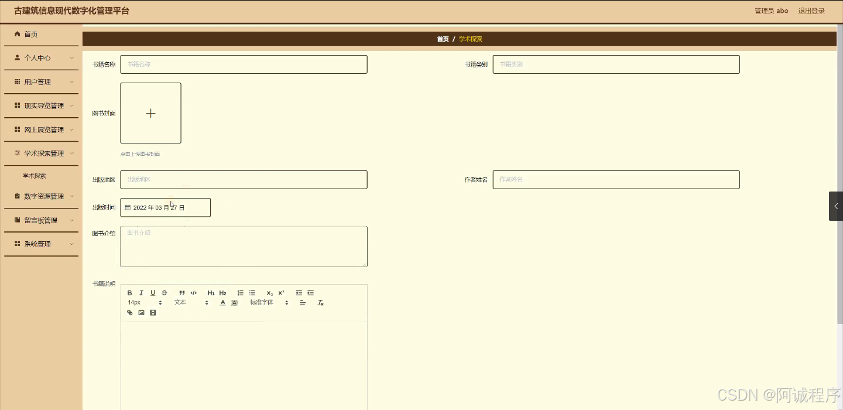Focus the 作者姓名 input field
Screen dimensions: 843x410
616,180
